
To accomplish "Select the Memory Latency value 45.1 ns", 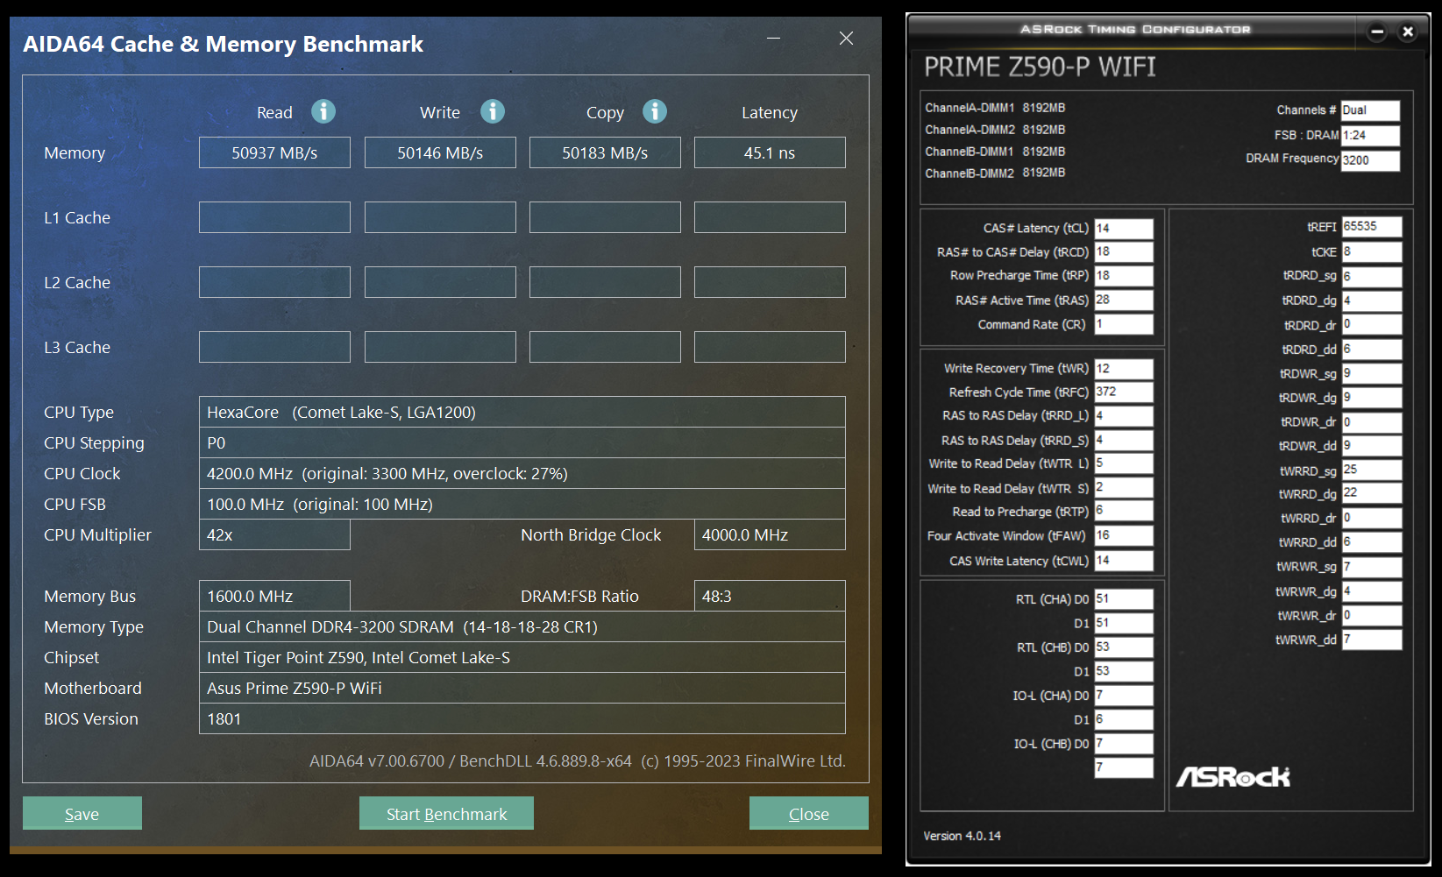I will pos(770,152).
